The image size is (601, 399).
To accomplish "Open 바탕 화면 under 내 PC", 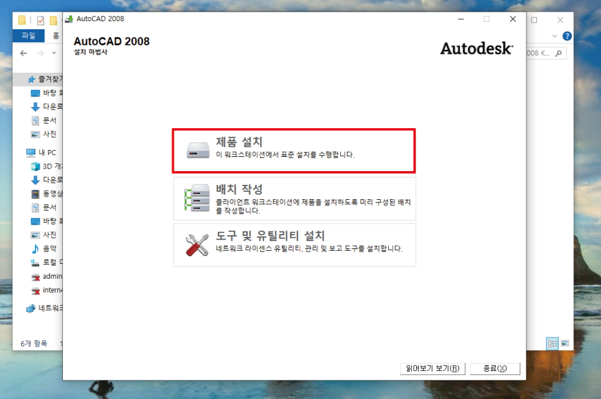I will (x=47, y=222).
